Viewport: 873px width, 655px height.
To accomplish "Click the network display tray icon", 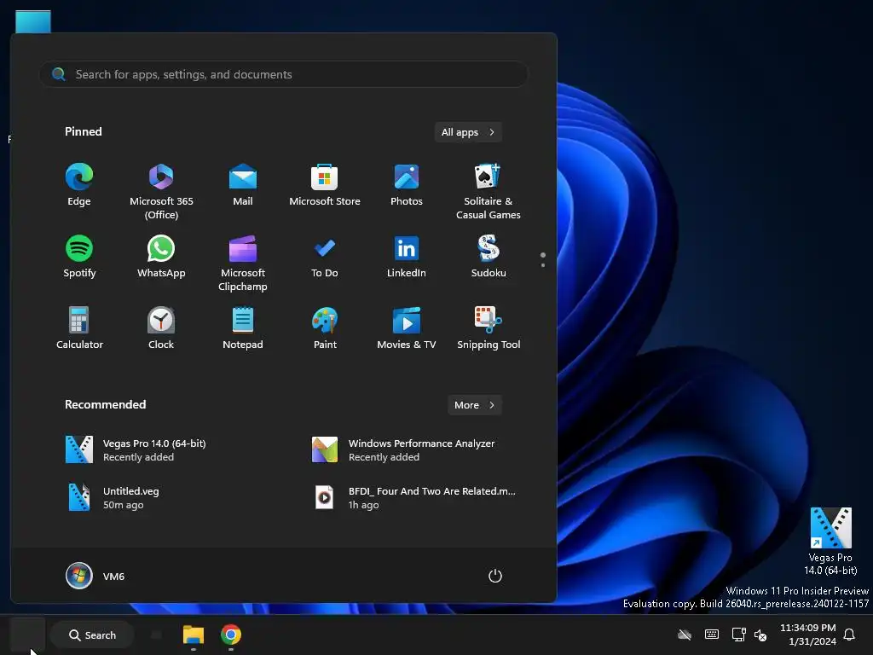I will (x=739, y=635).
